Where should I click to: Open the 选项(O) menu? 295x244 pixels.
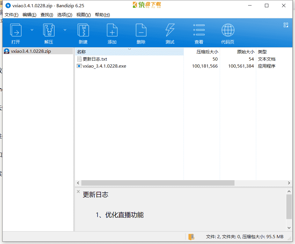click(x=65, y=15)
